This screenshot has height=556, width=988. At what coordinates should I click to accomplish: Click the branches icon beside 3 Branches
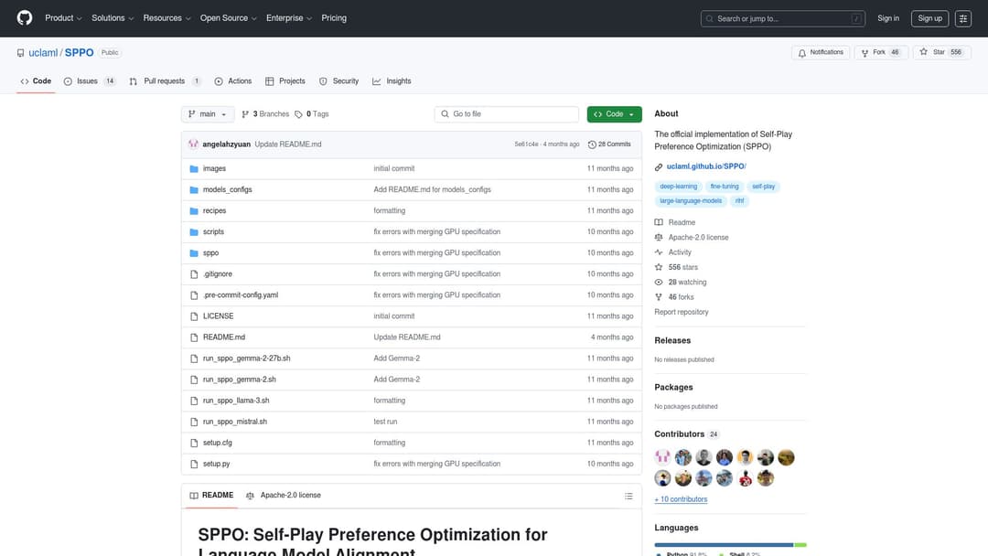click(x=245, y=114)
